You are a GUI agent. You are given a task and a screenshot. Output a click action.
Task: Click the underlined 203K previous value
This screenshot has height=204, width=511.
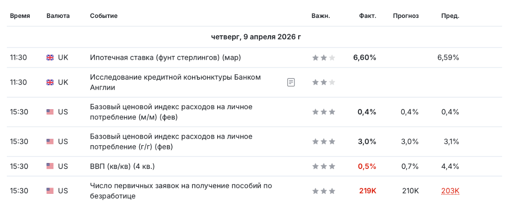tap(450, 191)
